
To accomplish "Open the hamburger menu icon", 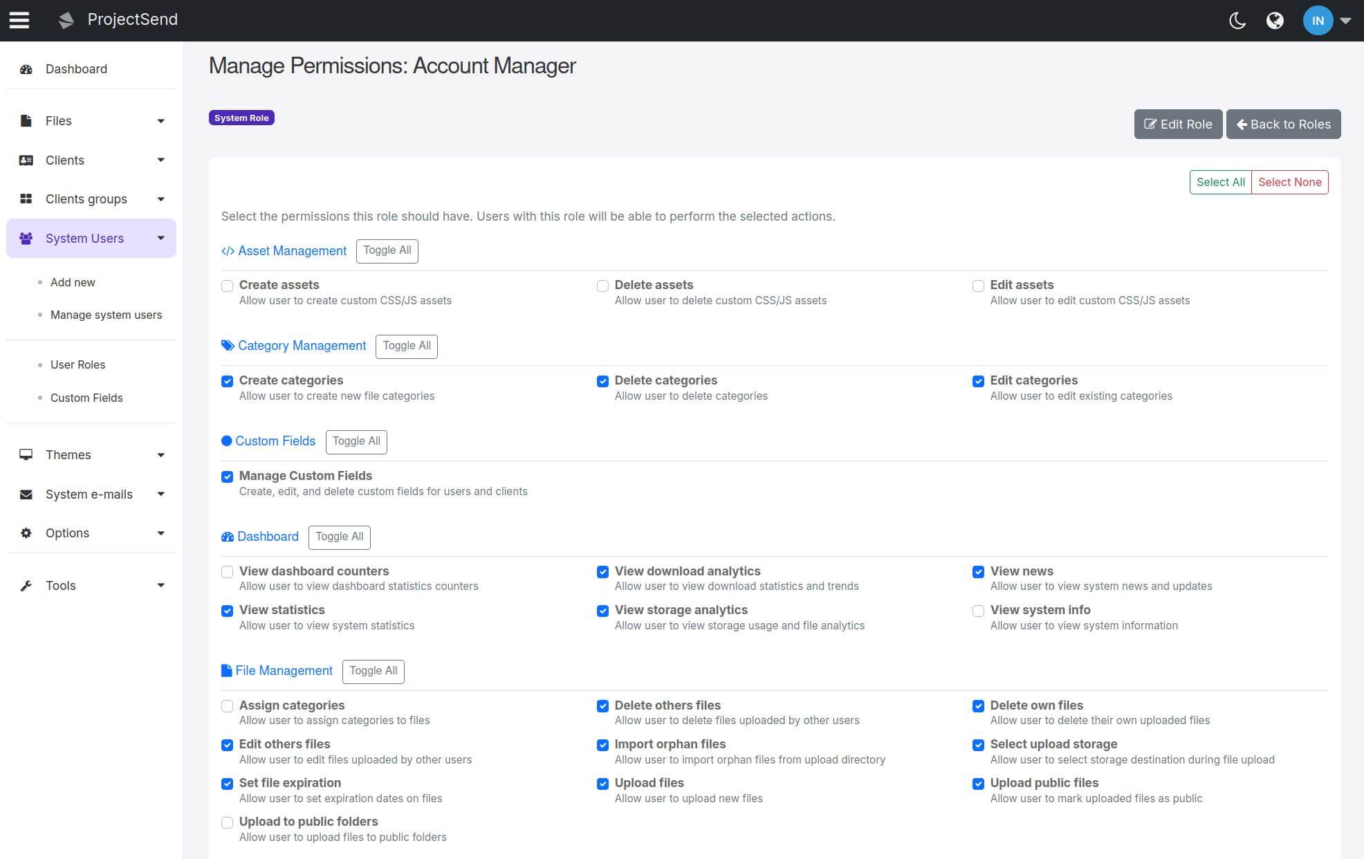I will click(x=19, y=20).
